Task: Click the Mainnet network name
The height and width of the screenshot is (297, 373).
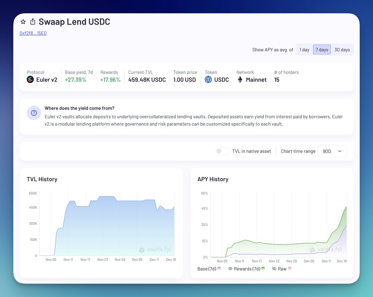Action: click(256, 80)
